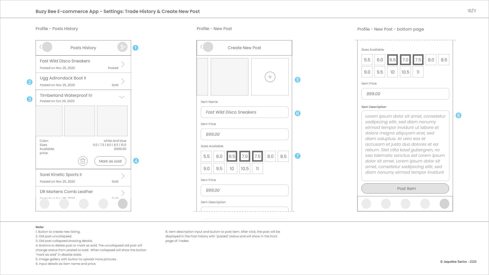Tap the Create New Post header title
Viewport: 489px width, 275px height.
click(244, 48)
